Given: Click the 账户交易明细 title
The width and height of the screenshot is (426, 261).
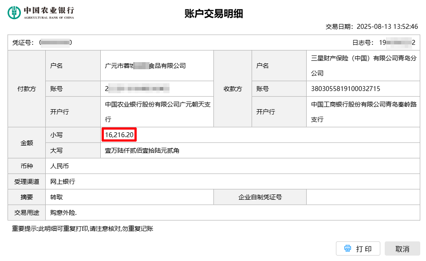Looking at the screenshot, I should [214, 14].
